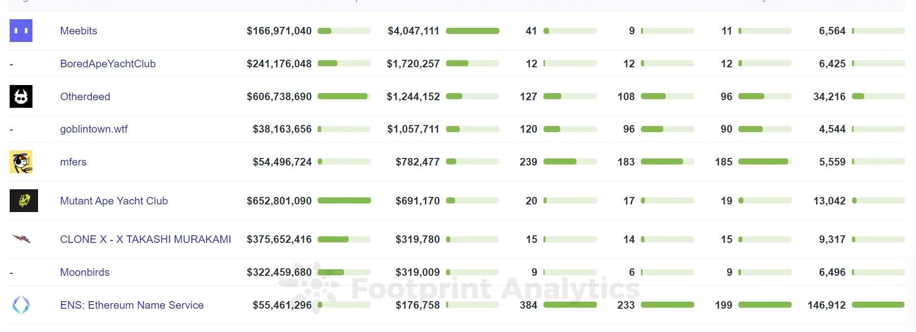Open CLONE X - X TAKASHI MURAKAMI link
Image resolution: width=916 pixels, height=332 pixels.
[145, 239]
